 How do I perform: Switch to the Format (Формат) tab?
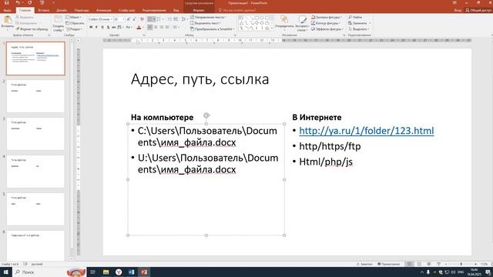199,10
